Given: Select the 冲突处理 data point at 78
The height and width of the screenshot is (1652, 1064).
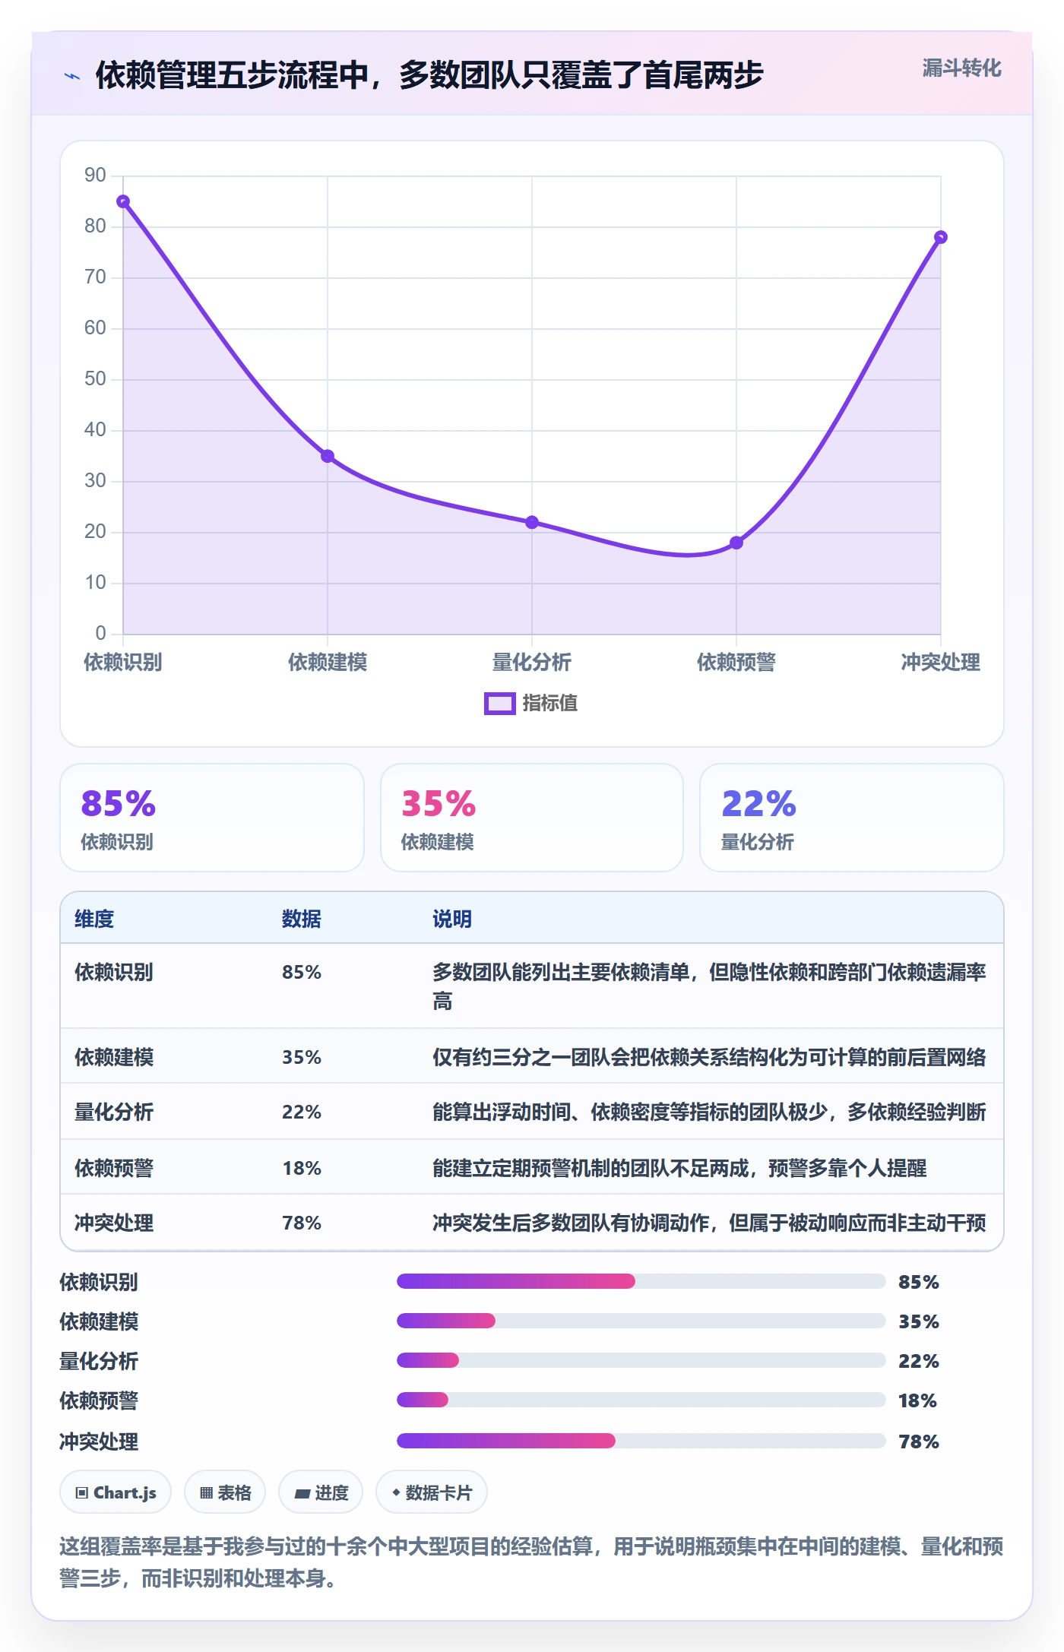Looking at the screenshot, I should tap(941, 237).
